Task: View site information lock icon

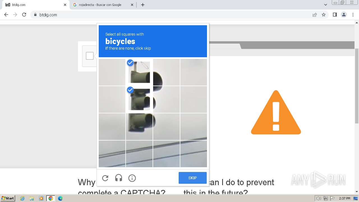Action: [x=35, y=15]
